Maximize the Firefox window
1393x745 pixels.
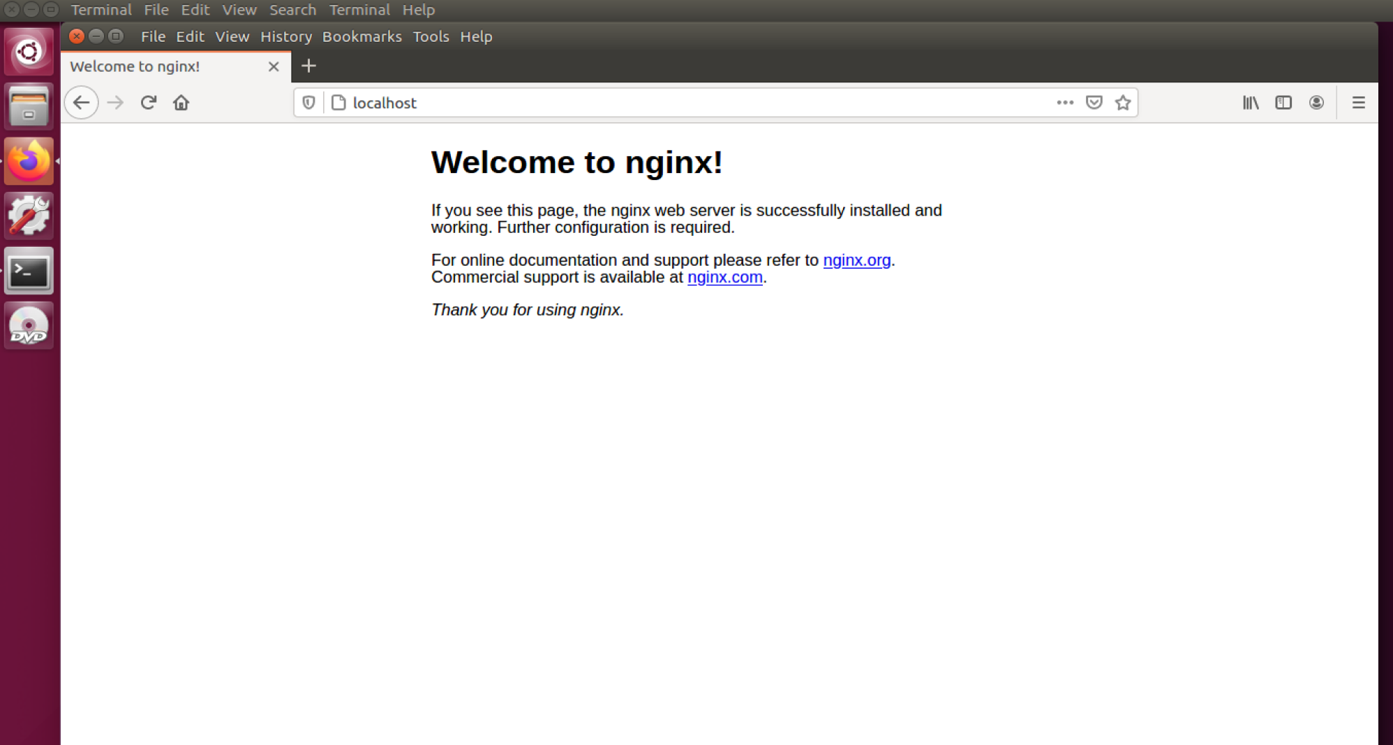click(116, 36)
